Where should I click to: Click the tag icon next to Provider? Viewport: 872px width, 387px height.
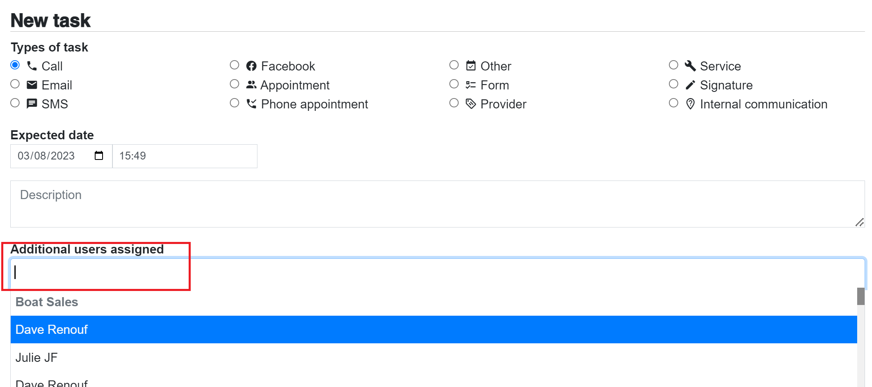(471, 104)
